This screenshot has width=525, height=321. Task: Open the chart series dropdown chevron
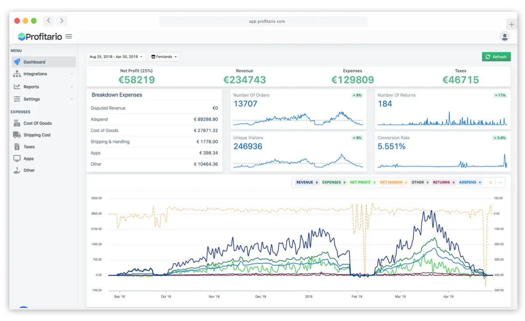[x=500, y=182]
